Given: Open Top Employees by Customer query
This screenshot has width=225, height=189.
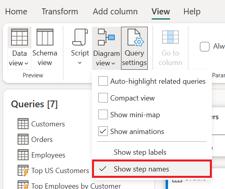Looking at the screenshot, I should (76, 186).
